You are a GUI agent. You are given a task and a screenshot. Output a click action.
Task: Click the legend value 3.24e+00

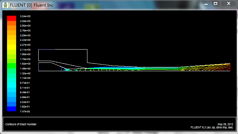click(25, 16)
